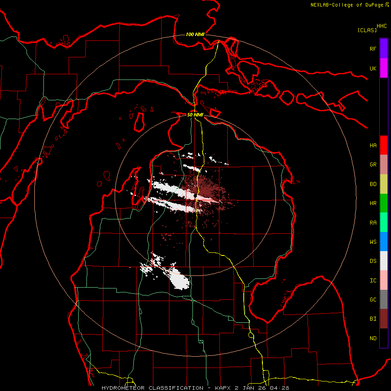Click the UK legend label
Screen dimensions: 391x391
pyautogui.click(x=373, y=68)
